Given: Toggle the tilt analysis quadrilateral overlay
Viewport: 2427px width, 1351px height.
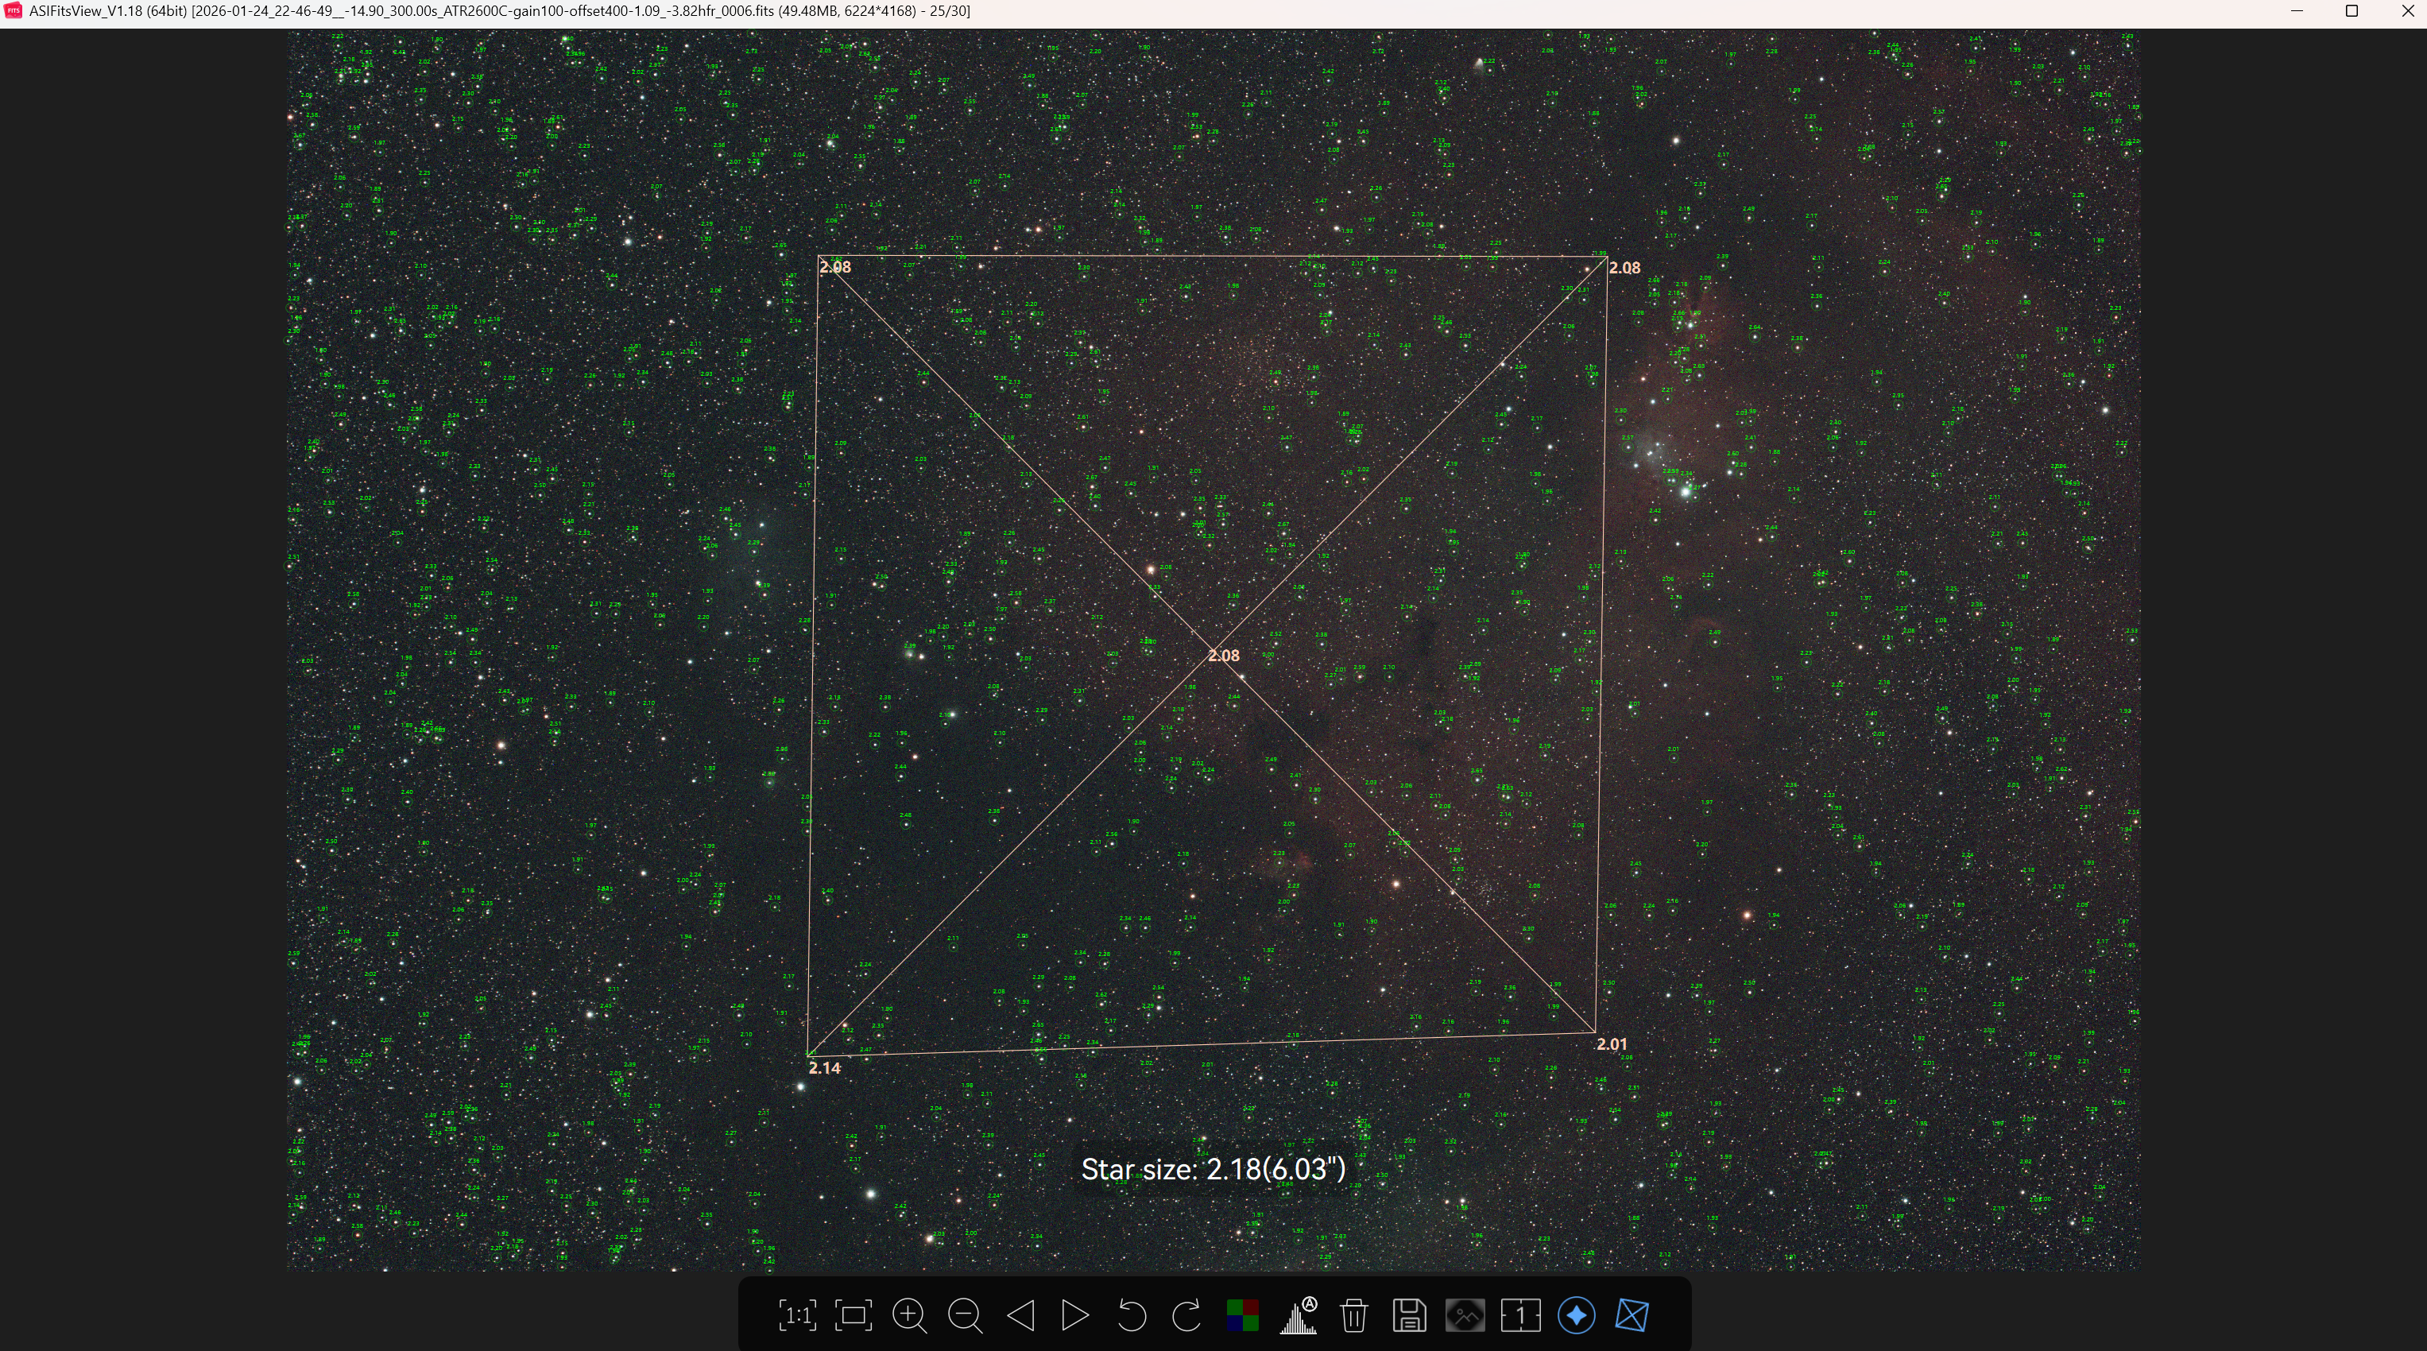Looking at the screenshot, I should (x=1632, y=1315).
